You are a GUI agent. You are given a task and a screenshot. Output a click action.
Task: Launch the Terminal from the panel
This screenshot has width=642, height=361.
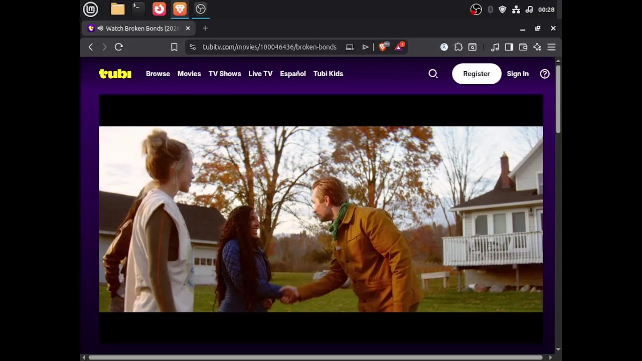[x=138, y=9]
